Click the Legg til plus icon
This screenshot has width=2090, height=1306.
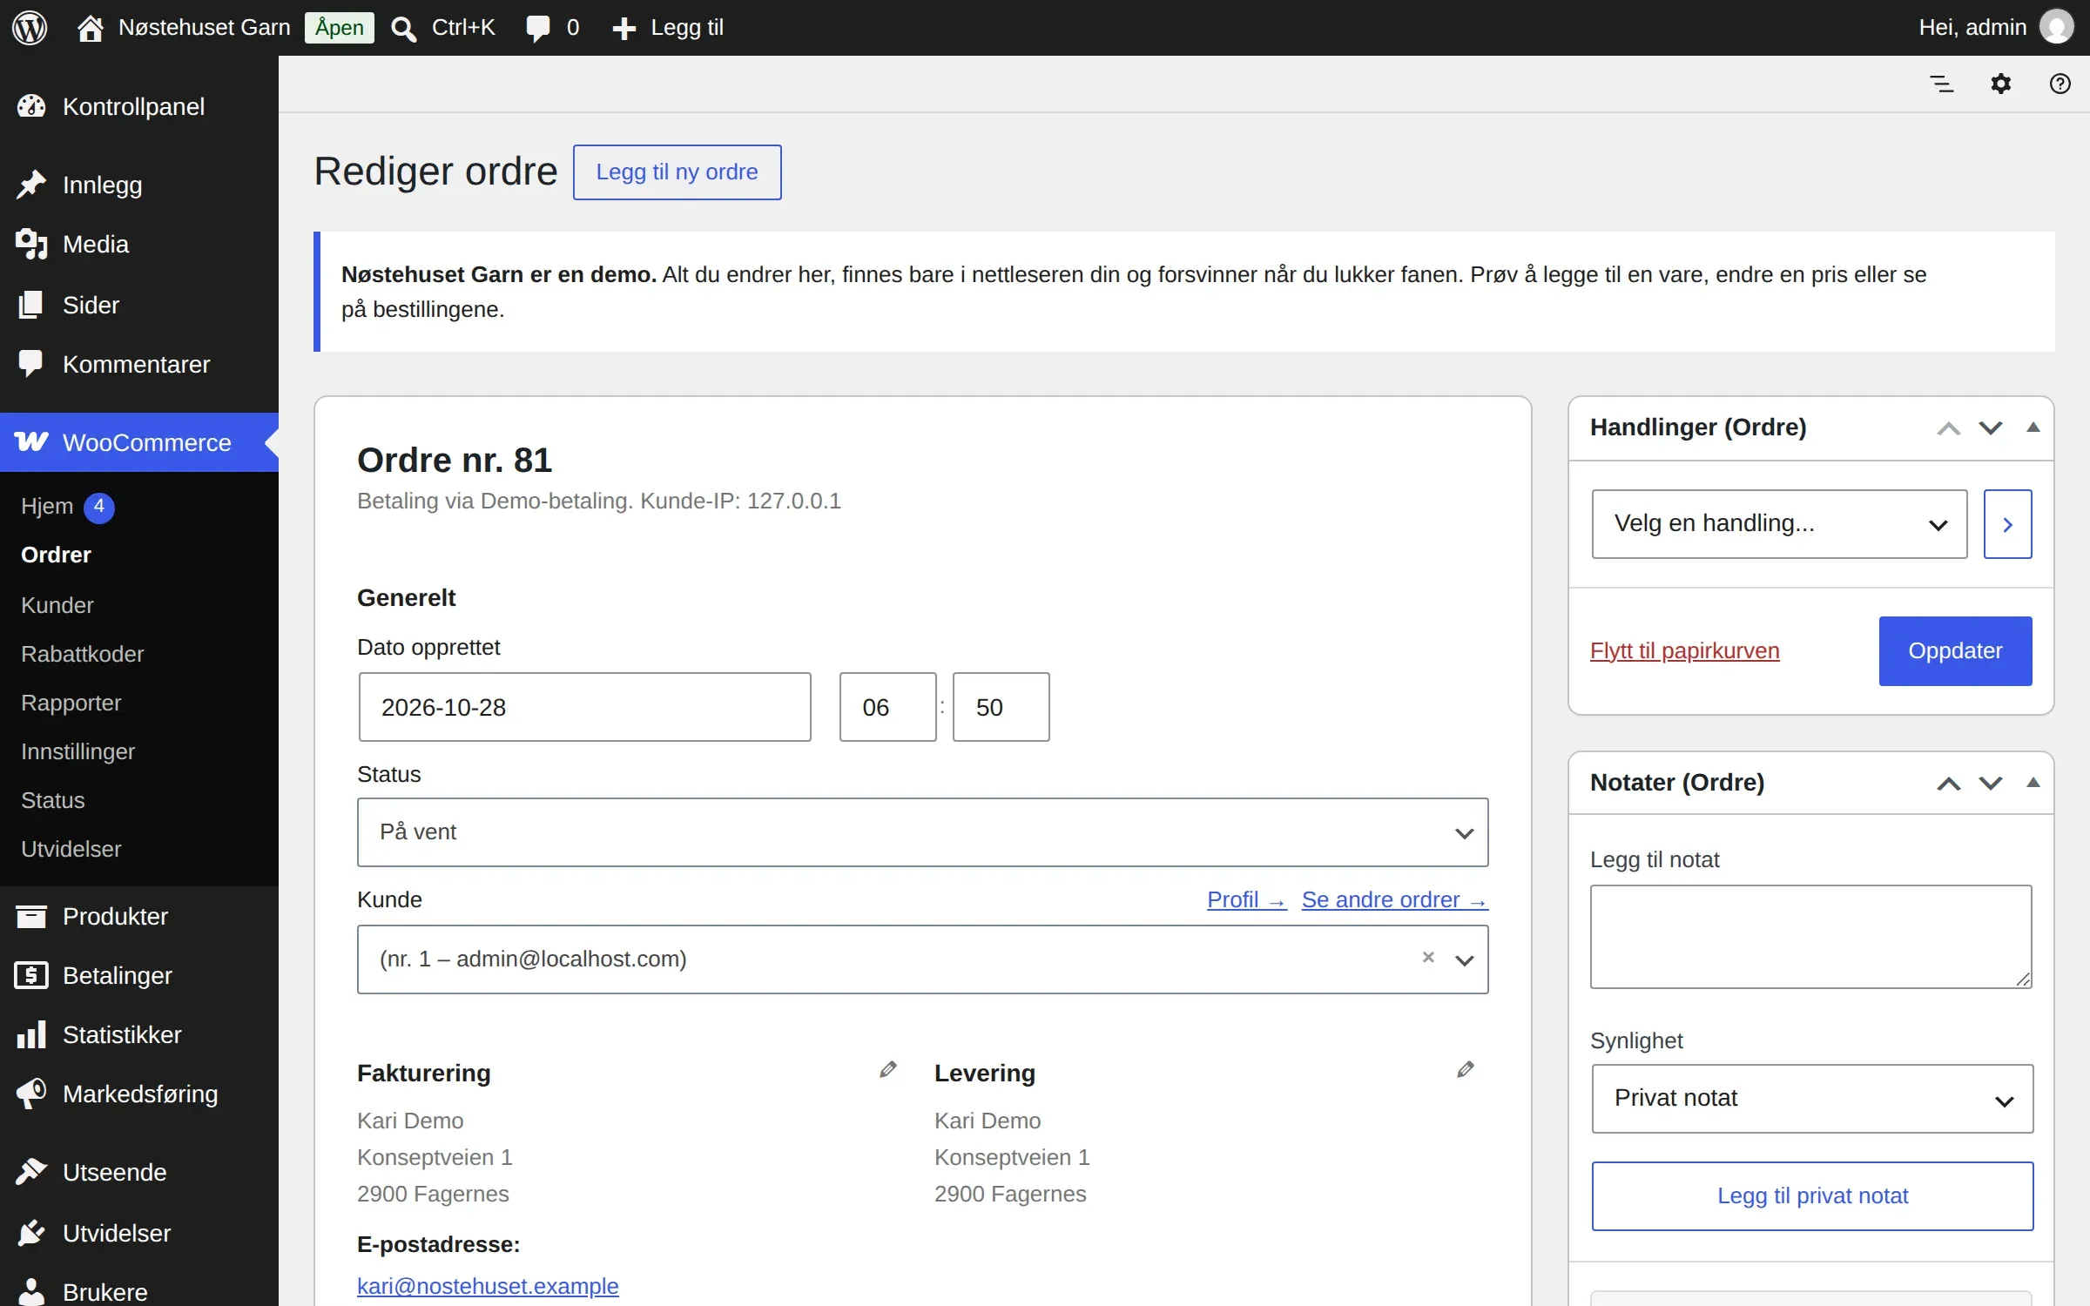coord(624,29)
